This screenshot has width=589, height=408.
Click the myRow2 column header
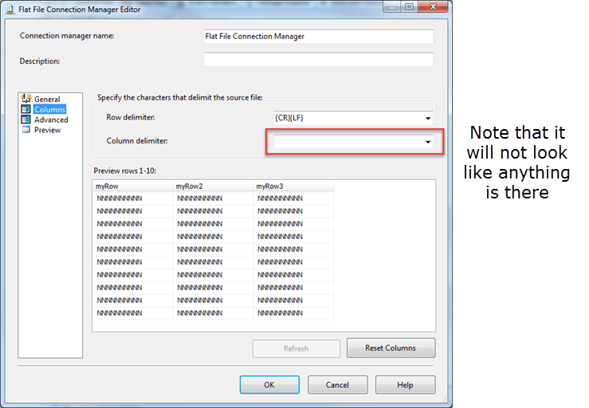coord(214,186)
